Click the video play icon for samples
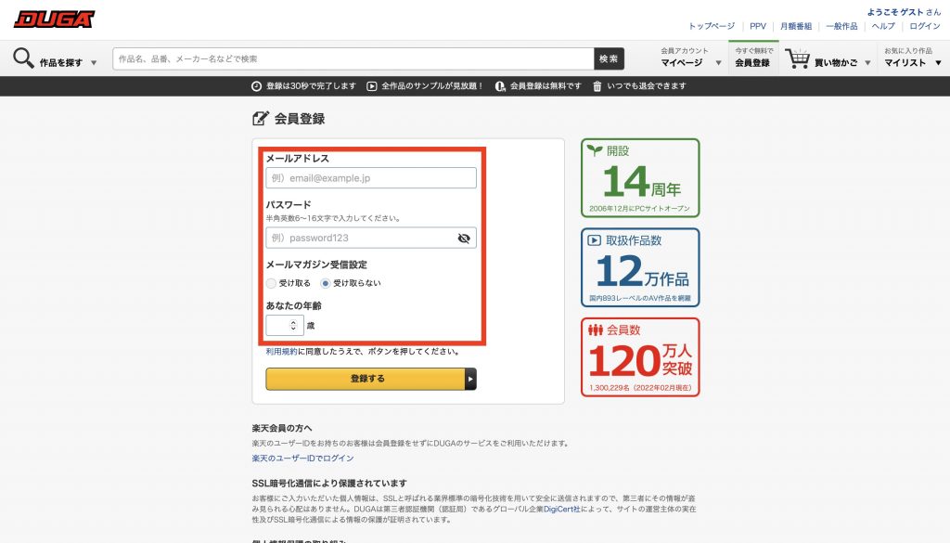Viewport: 950px width, 543px height. click(371, 86)
